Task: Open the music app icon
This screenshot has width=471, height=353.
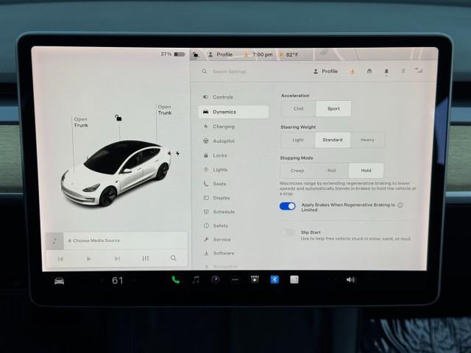Action: pyautogui.click(x=195, y=279)
